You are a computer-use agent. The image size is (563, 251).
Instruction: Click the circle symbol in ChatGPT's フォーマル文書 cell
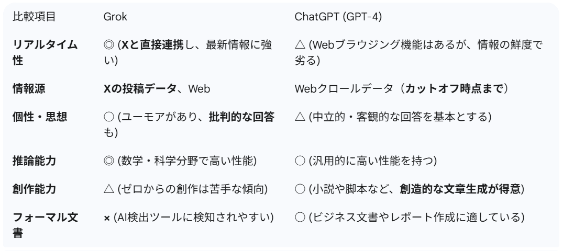point(300,218)
